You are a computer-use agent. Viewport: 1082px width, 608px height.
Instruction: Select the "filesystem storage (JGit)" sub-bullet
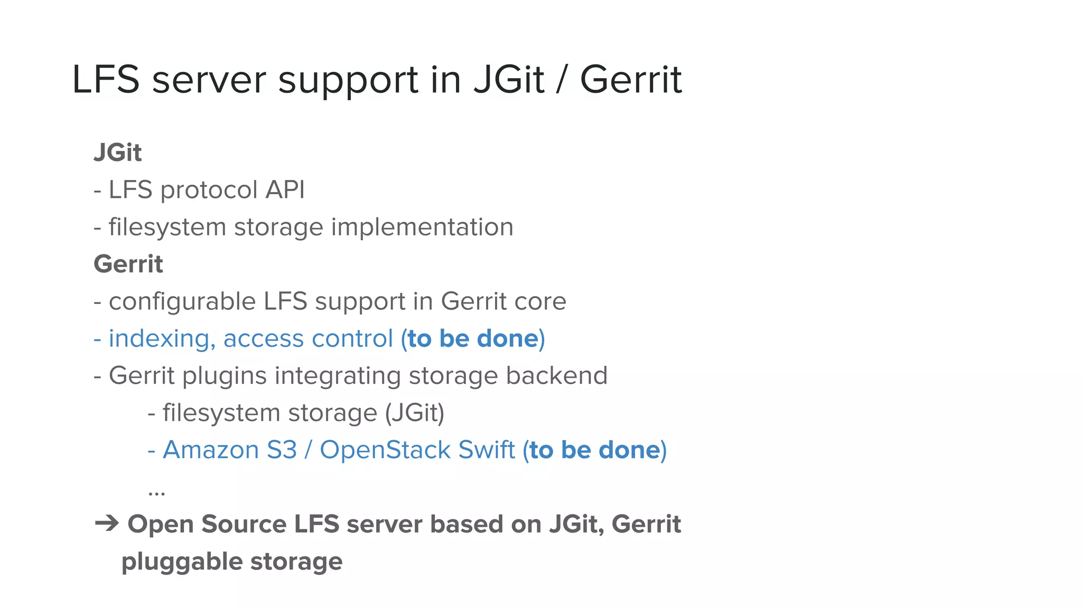pos(303,413)
